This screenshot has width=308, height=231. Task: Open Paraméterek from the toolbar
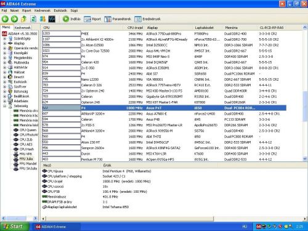[x=118, y=19]
